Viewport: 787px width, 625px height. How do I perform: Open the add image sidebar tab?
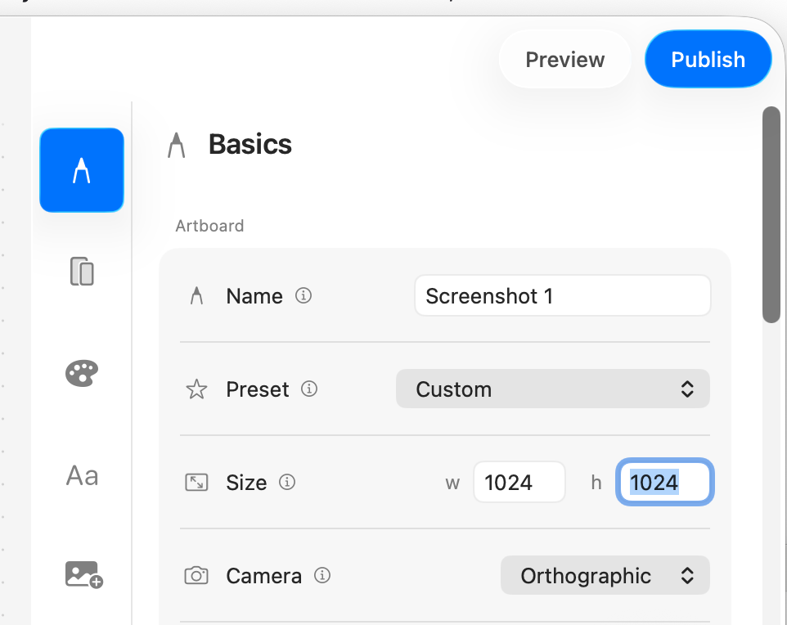(x=83, y=574)
